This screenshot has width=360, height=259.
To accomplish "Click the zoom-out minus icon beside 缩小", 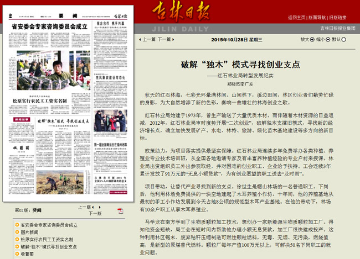I will click(x=328, y=40).
